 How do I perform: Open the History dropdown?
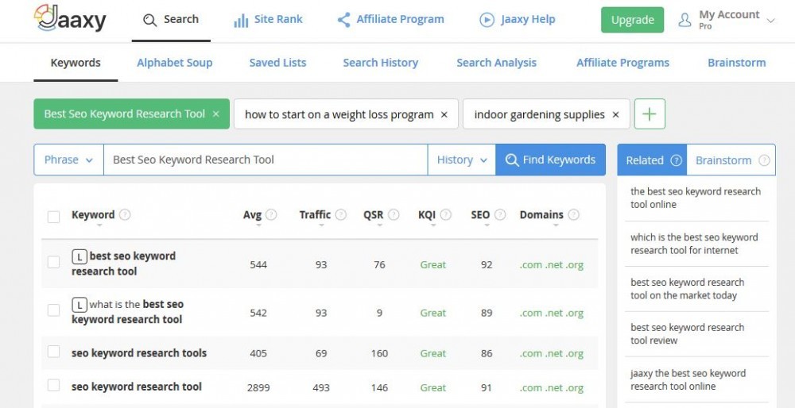point(461,160)
